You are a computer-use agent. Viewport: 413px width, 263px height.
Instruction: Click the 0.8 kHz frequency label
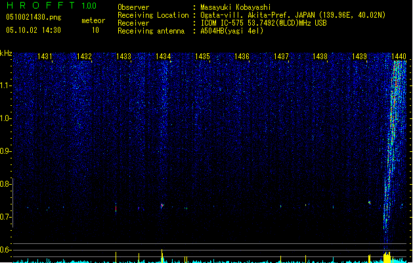pyautogui.click(x=5, y=184)
